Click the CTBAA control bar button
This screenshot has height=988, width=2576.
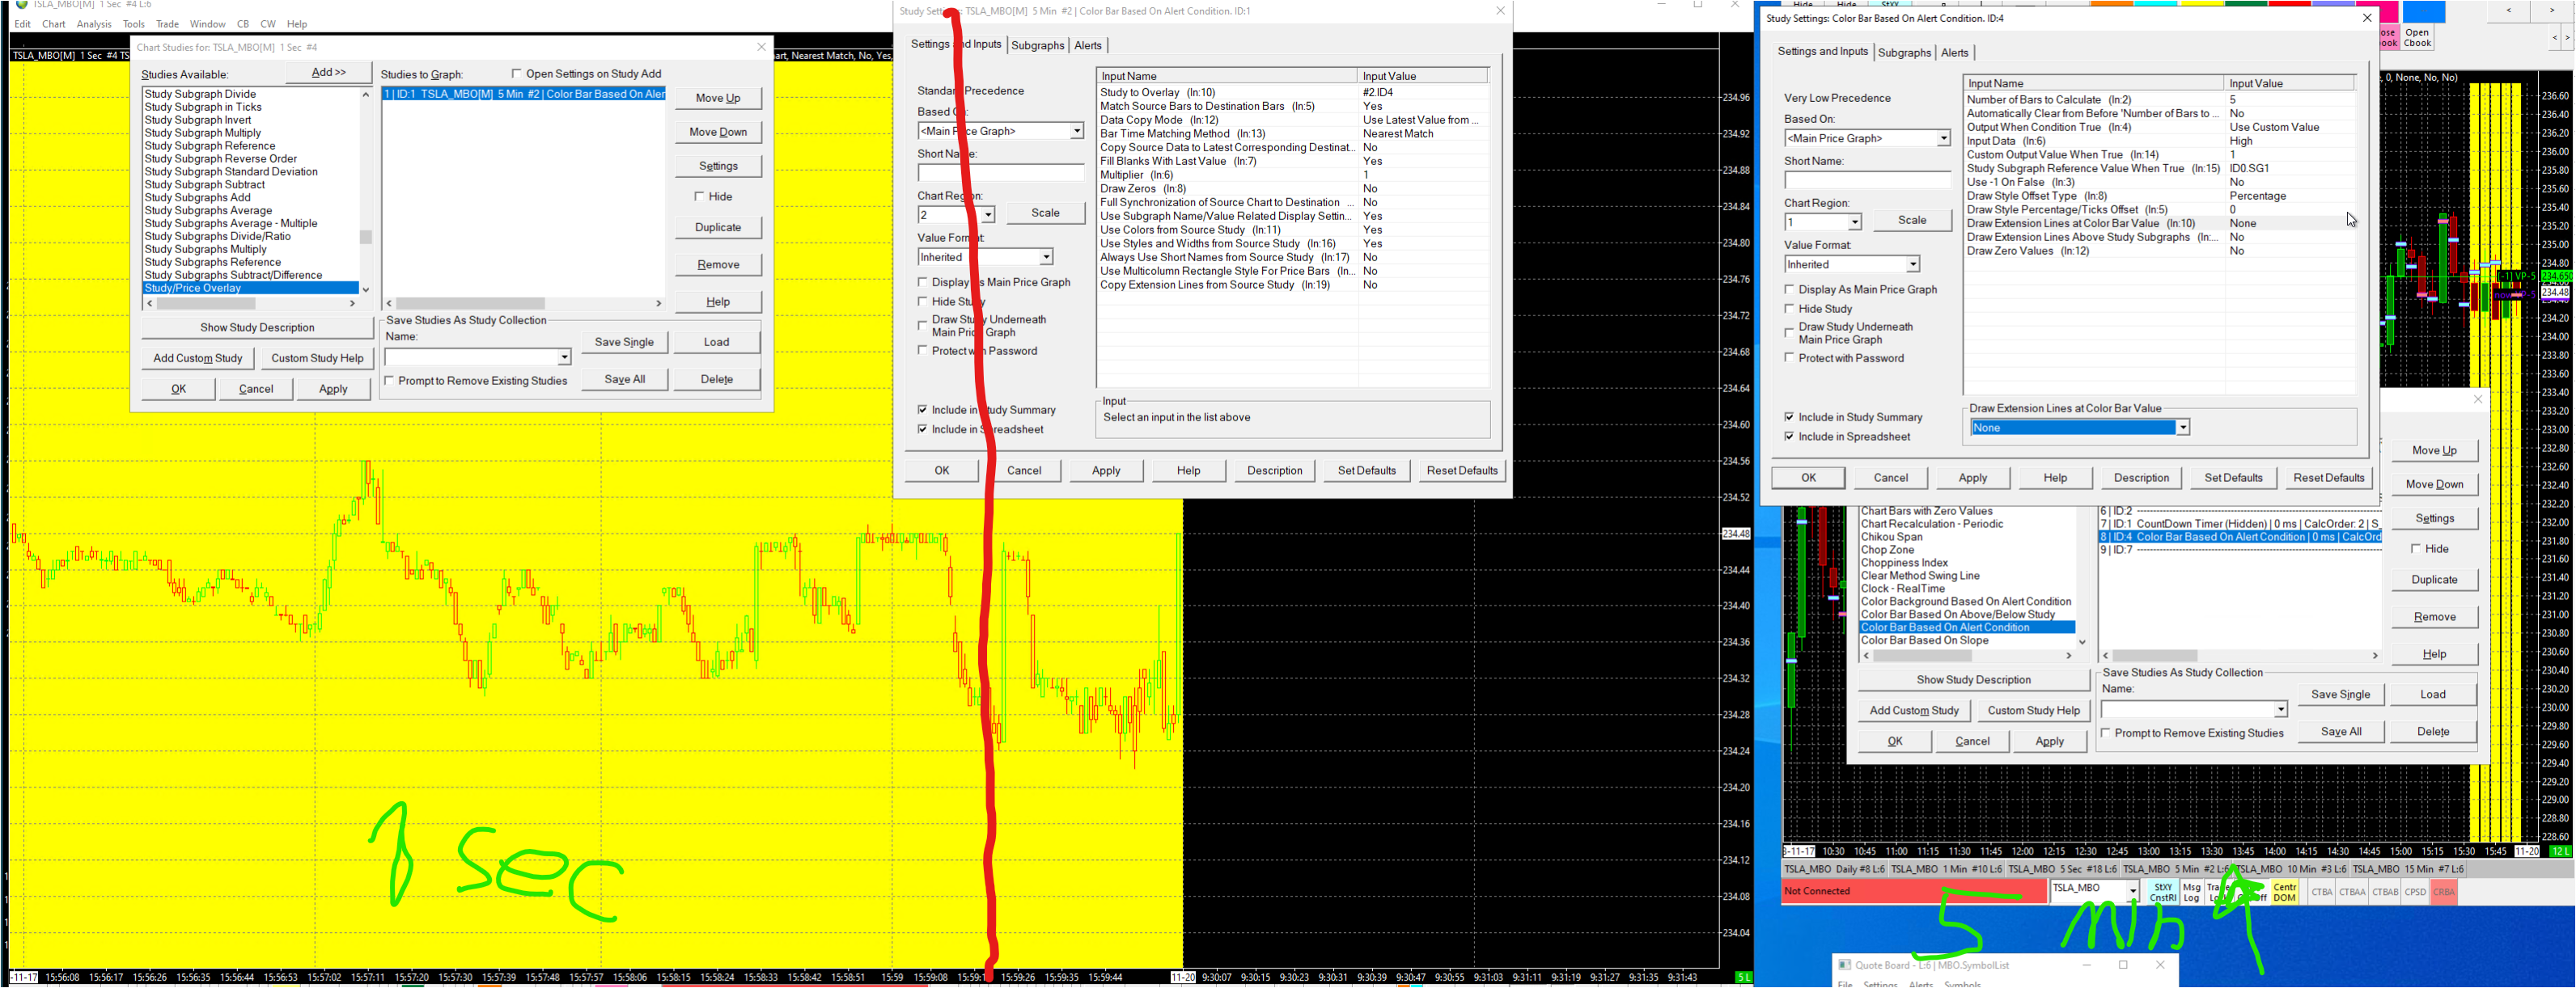point(2352,892)
